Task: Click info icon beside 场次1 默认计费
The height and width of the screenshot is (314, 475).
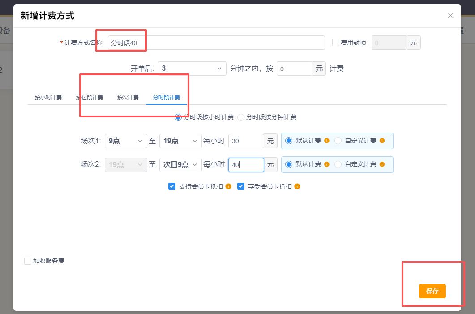Action: coord(327,141)
